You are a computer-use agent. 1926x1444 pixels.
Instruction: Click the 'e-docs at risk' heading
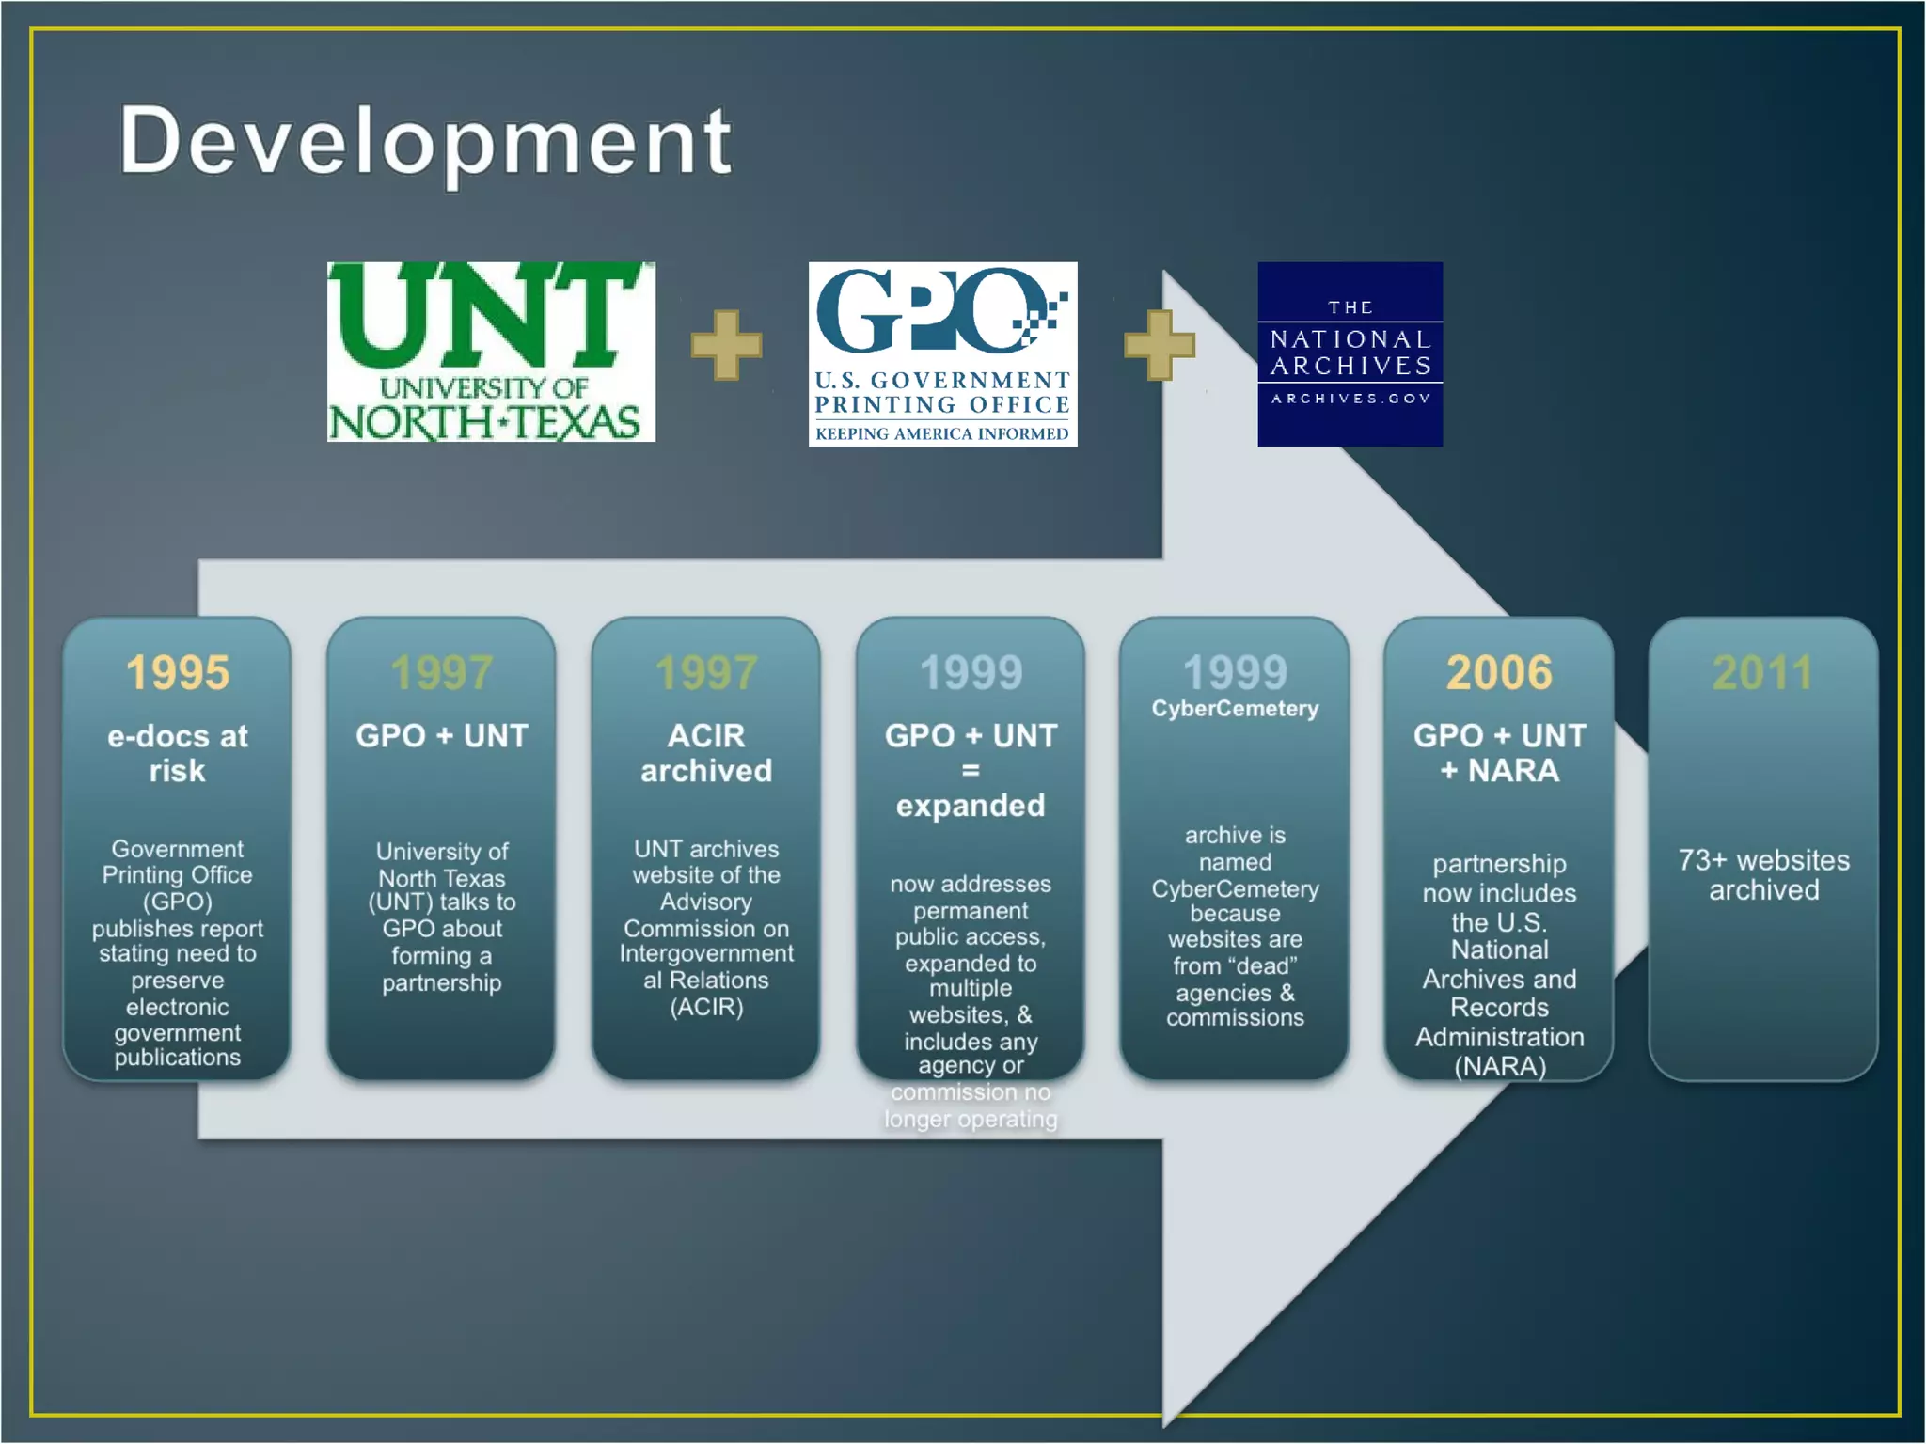(x=177, y=753)
